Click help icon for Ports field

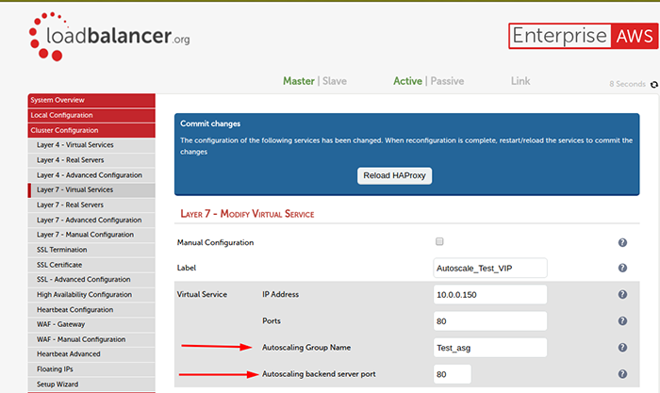tap(622, 321)
